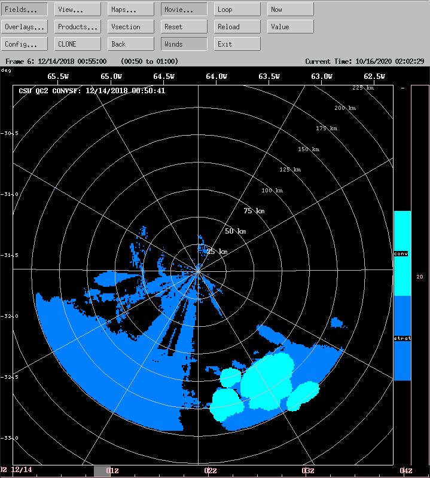Click the CLONE button
The image size is (430, 478).
78,44
